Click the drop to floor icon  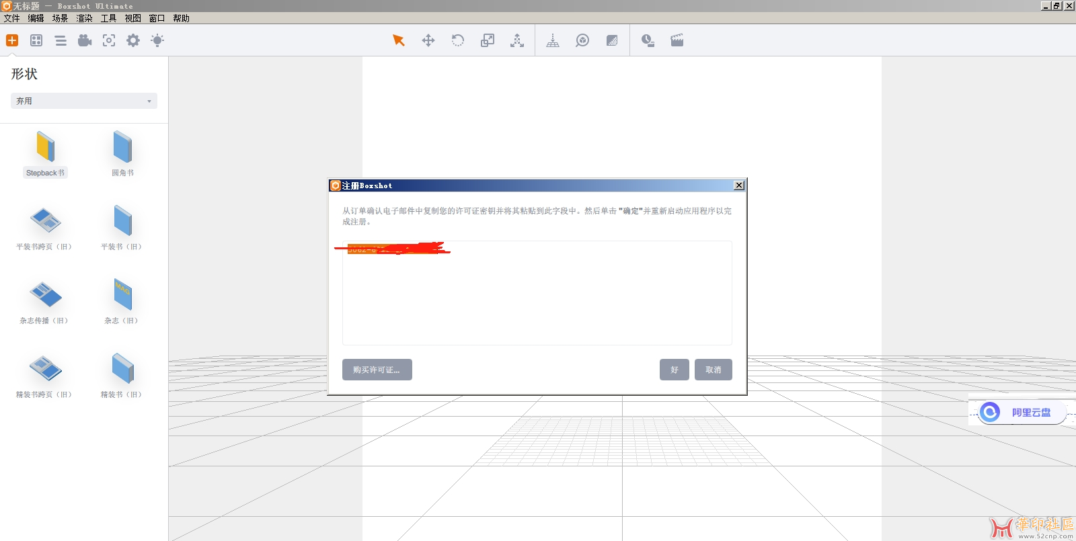(x=553, y=40)
